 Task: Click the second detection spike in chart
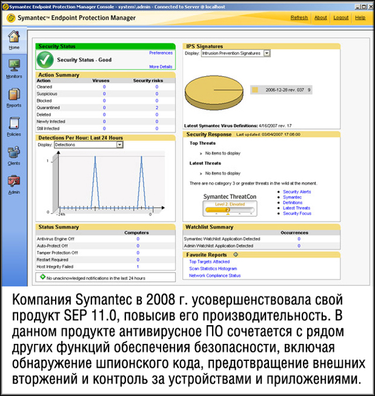pyautogui.click(x=142, y=182)
